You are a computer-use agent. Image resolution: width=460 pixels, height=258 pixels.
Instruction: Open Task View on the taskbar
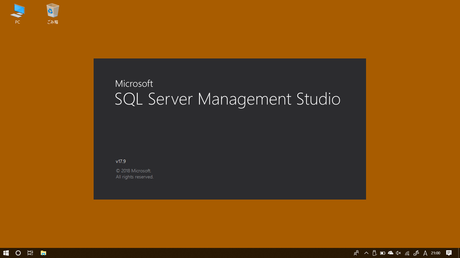tap(30, 253)
